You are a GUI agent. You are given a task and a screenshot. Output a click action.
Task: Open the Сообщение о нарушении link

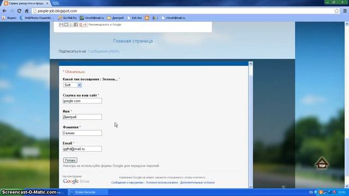pyautogui.click(x=127, y=182)
